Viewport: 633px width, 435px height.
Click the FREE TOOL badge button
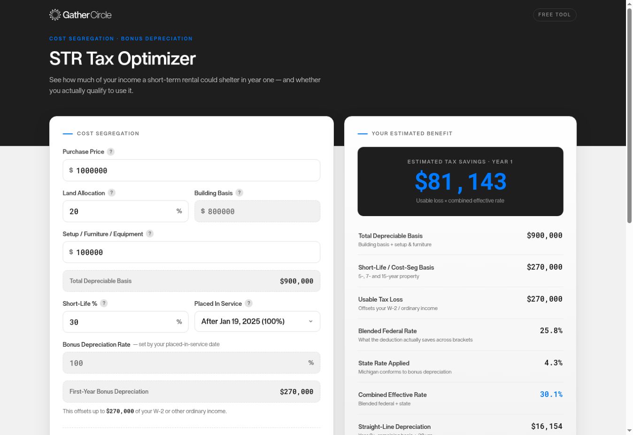point(555,15)
